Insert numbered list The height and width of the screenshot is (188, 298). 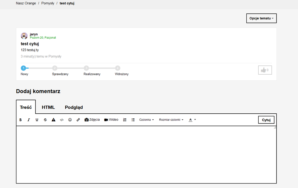(125, 120)
